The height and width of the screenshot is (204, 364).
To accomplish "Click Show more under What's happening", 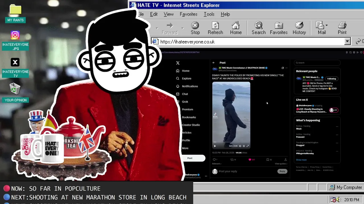I will point(301,160).
